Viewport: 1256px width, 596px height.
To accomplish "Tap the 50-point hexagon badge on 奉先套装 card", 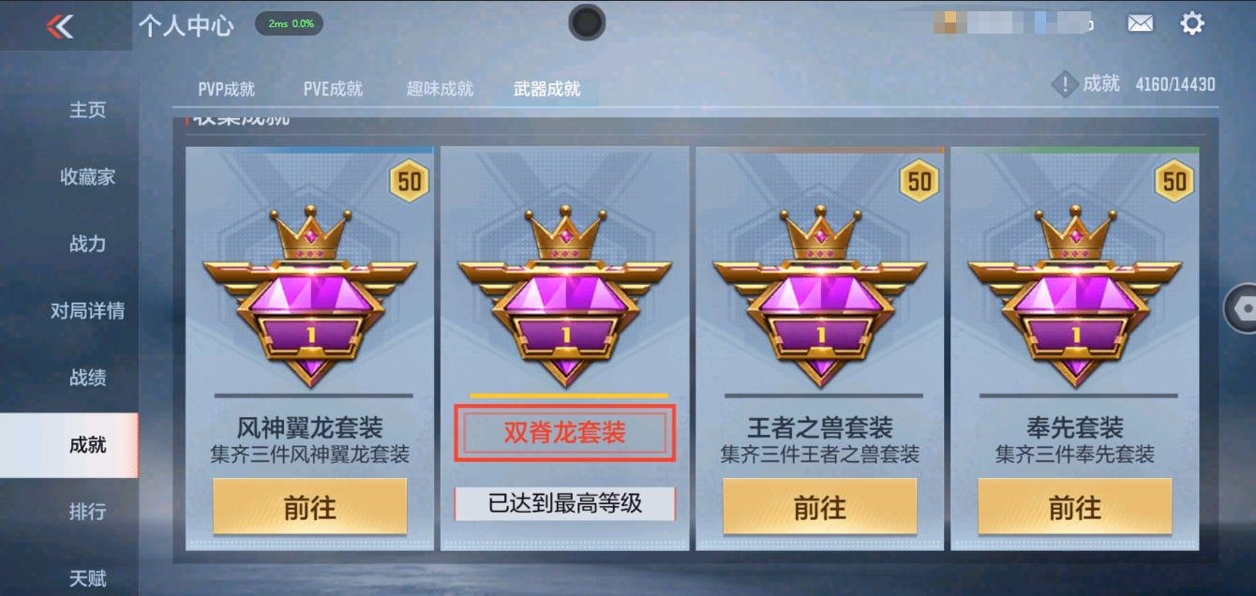I will click(1174, 181).
